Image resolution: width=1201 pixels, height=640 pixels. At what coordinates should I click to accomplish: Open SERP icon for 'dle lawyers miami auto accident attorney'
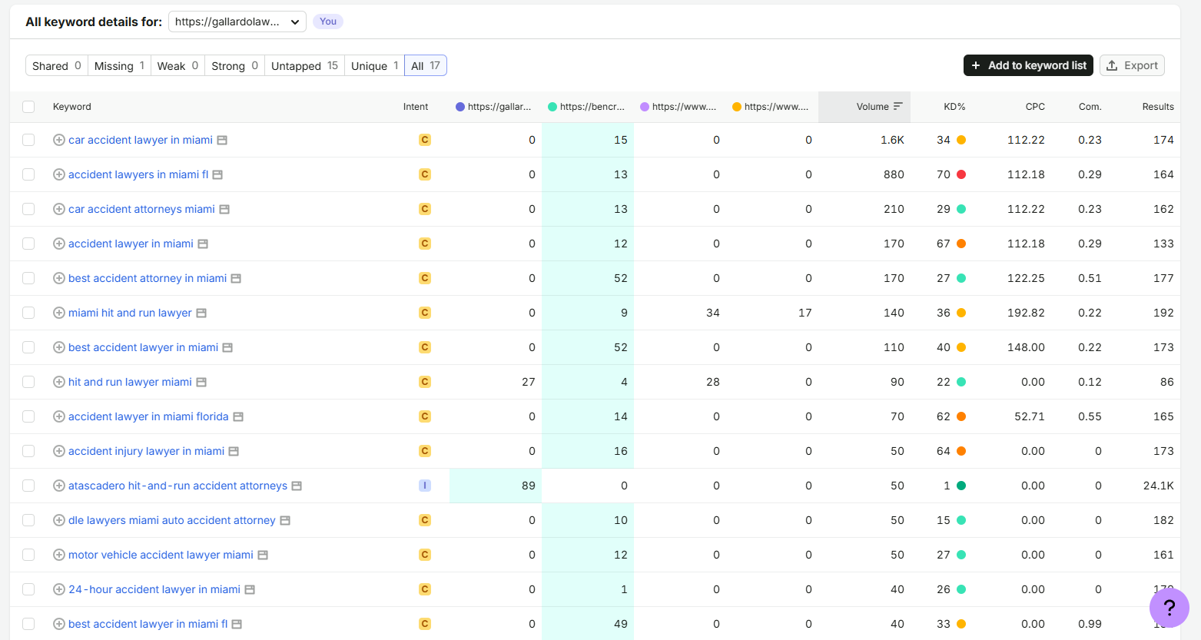[x=285, y=520]
